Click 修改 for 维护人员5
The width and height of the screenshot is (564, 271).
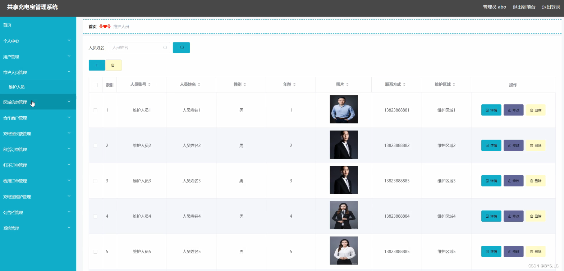click(513, 251)
